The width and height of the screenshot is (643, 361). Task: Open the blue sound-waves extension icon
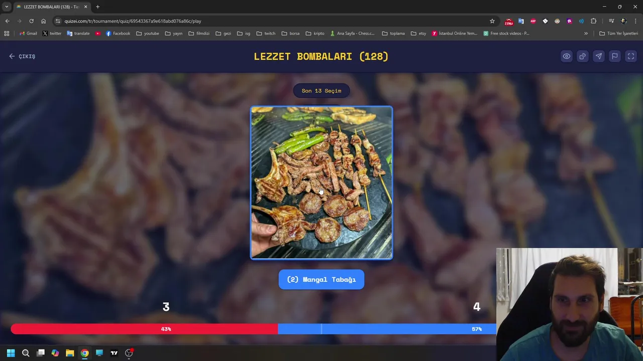[x=581, y=21]
